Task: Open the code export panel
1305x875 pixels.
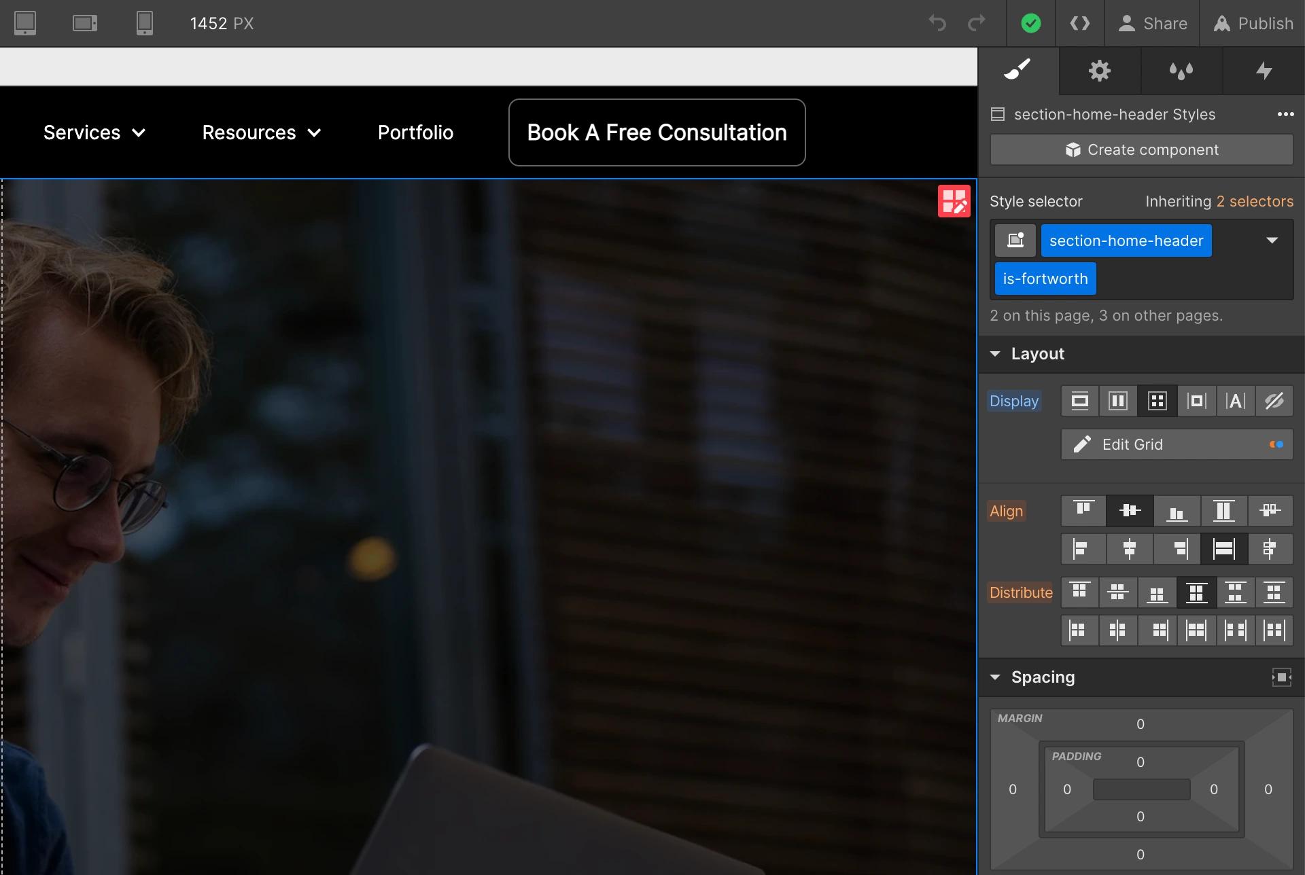Action: click(x=1079, y=23)
